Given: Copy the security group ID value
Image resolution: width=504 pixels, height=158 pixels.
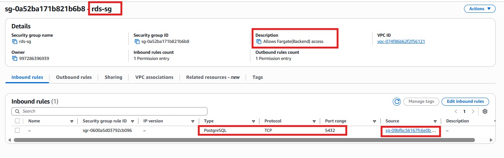Looking at the screenshot, I should pos(137,41).
